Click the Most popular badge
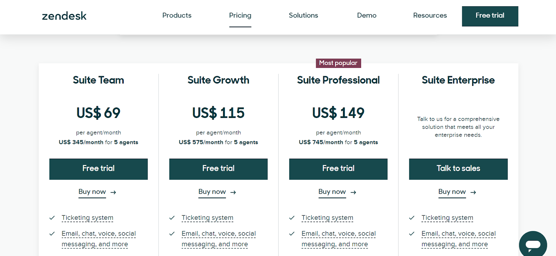556x256 pixels. pos(338,63)
